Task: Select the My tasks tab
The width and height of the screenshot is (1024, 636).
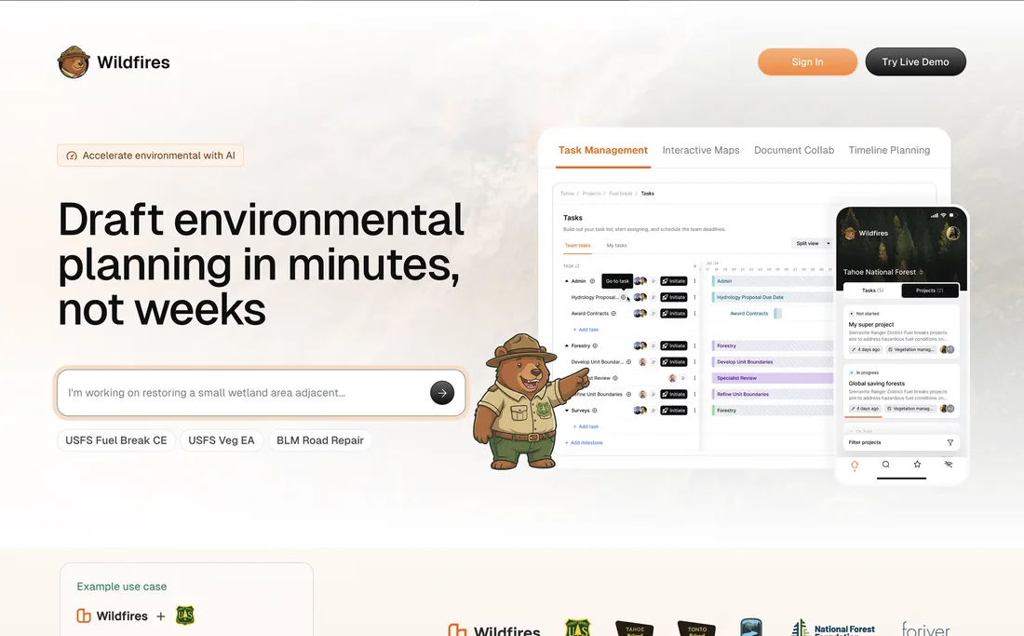Action: pyautogui.click(x=616, y=246)
